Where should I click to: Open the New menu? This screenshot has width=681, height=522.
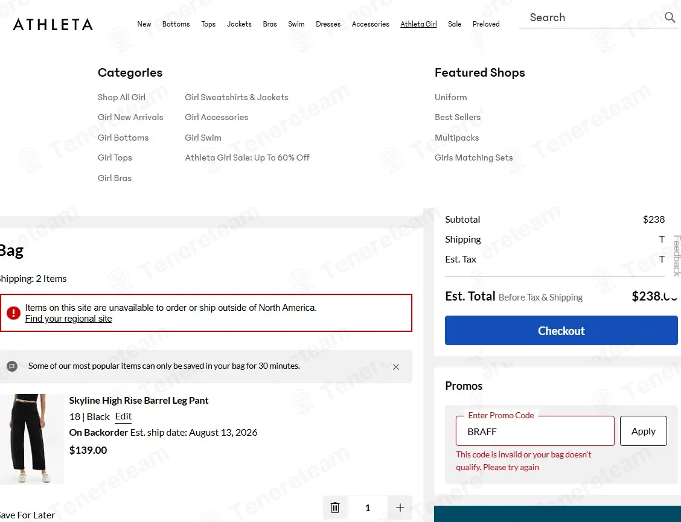tap(144, 24)
